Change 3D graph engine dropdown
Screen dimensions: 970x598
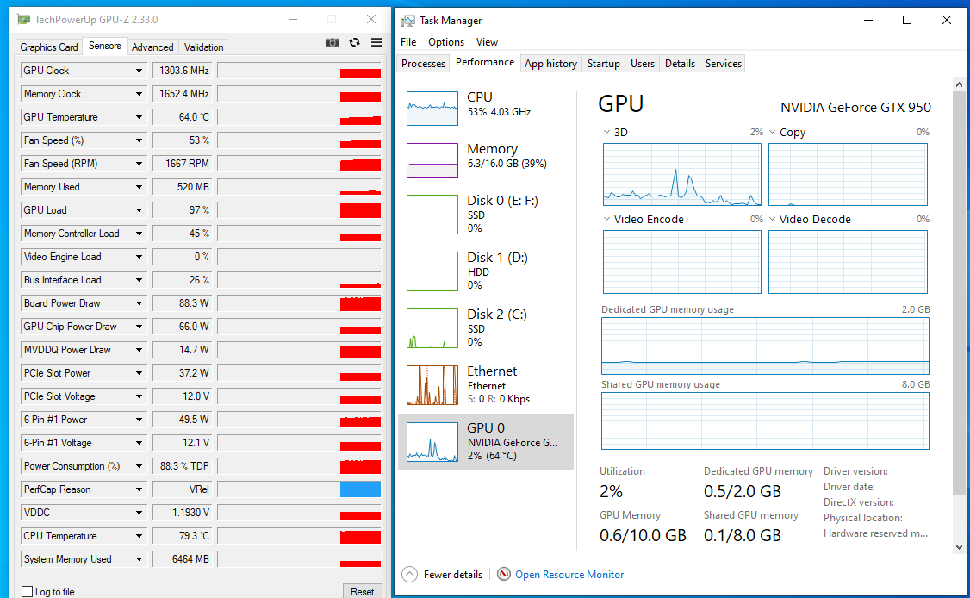(606, 132)
